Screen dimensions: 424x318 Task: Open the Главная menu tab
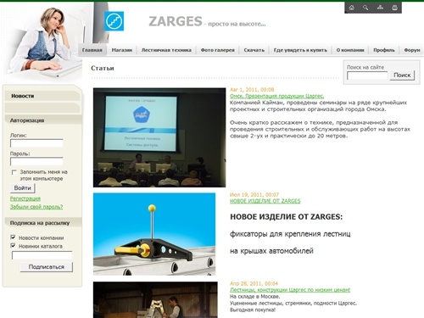(92, 50)
